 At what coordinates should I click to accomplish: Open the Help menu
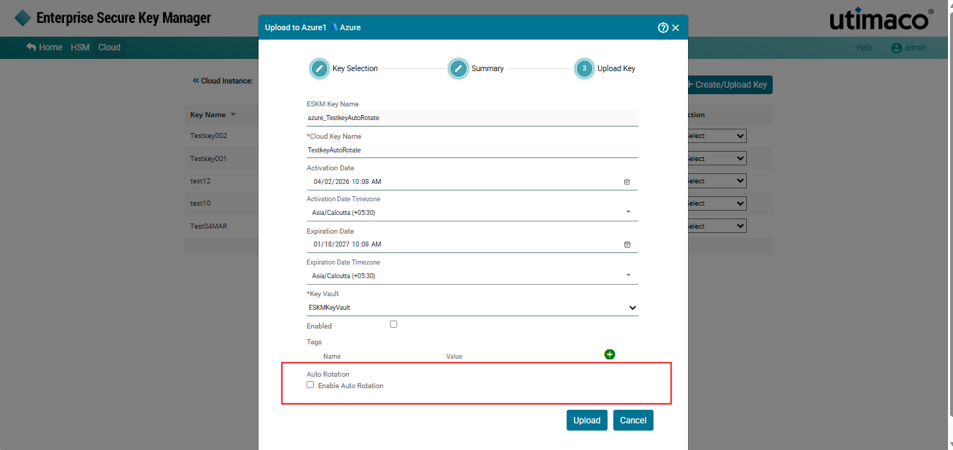coord(864,48)
